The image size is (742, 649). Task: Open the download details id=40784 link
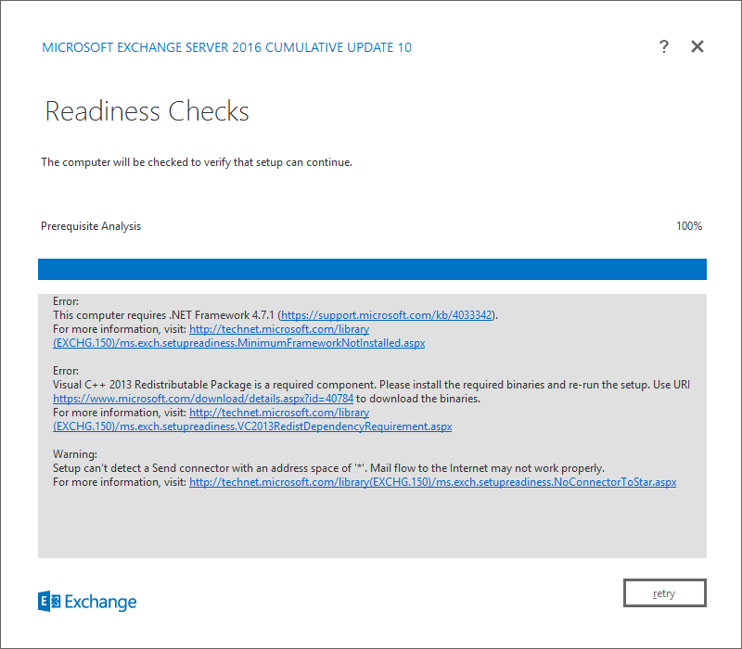203,399
